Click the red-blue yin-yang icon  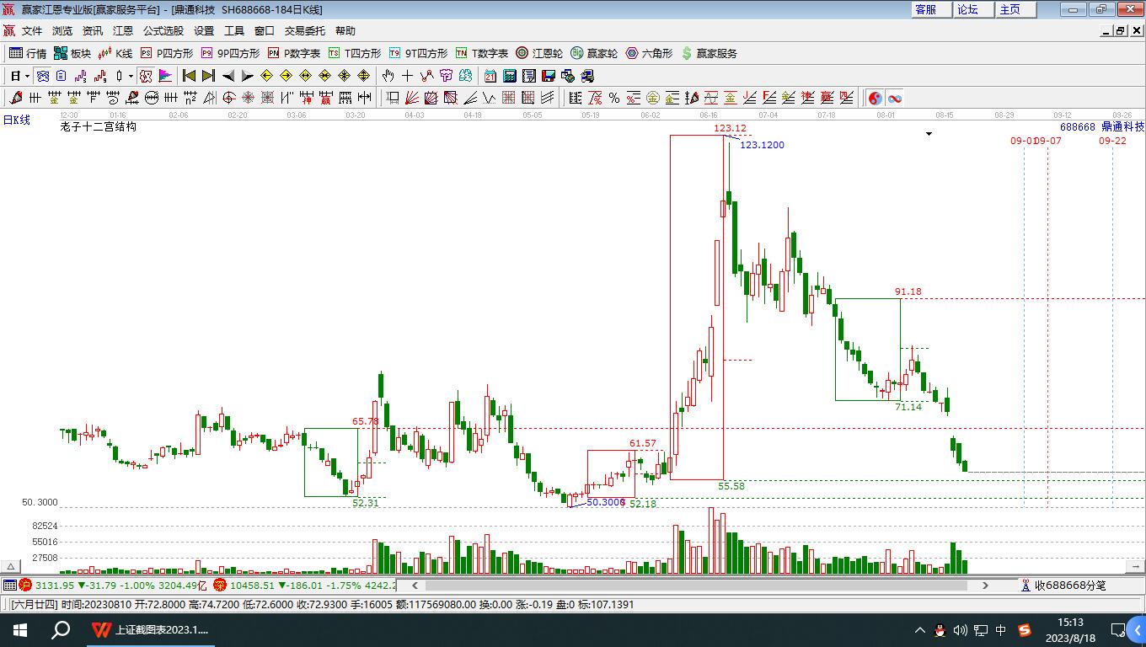[x=876, y=98]
